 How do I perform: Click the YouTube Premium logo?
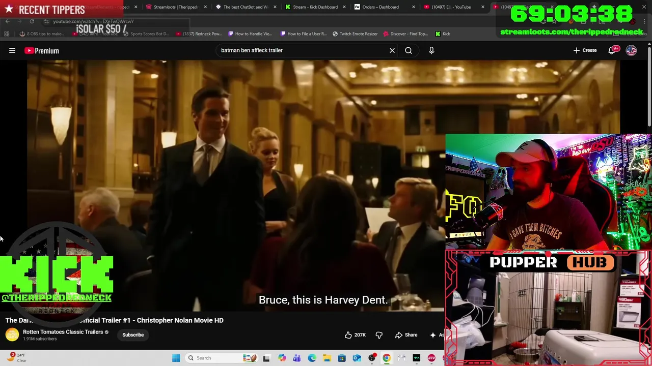pos(42,50)
